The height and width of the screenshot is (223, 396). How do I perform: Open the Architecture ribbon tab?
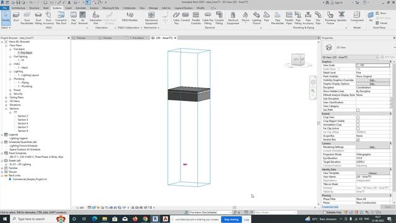pos(19,8)
